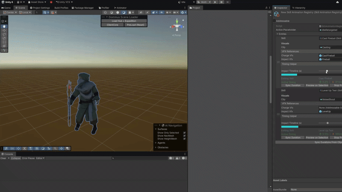
Task: Open the Center pivot mode dropdown
Action: [x=10, y=12]
